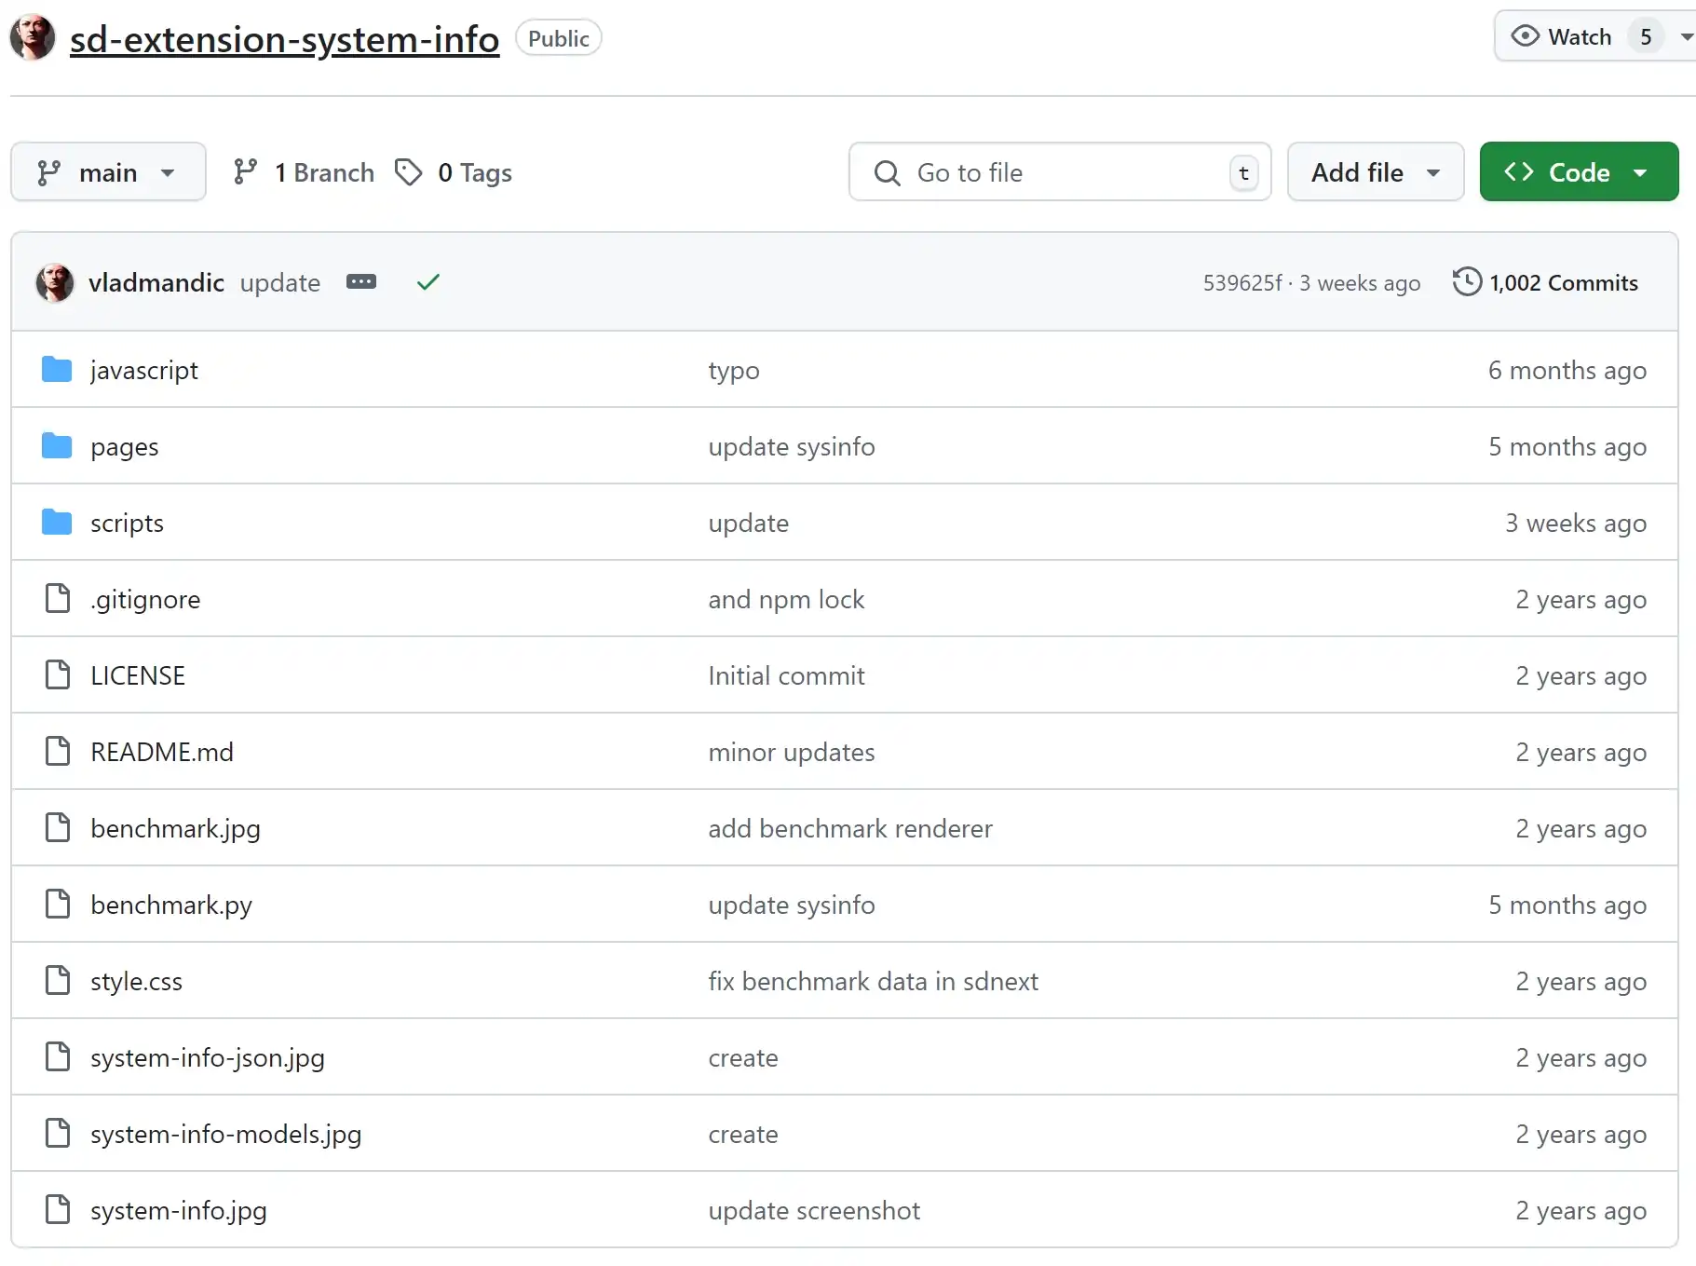
Task: Click the green checkmark build status icon
Action: [x=428, y=281]
